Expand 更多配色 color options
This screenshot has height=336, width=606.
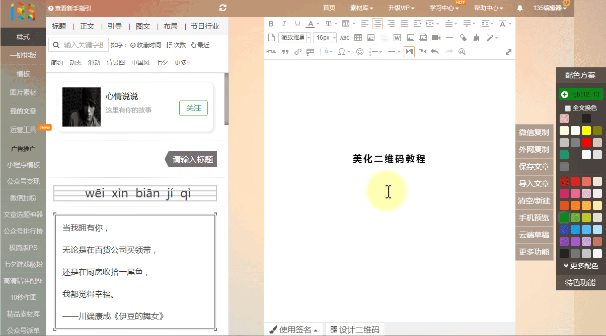click(x=581, y=266)
